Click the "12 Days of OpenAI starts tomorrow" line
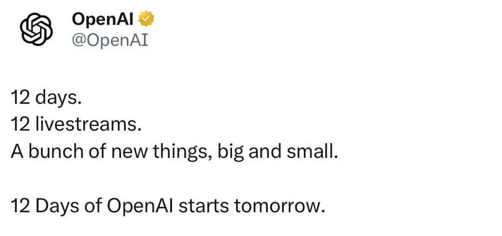Viewport: 502px width, 236px height. pyautogui.click(x=167, y=206)
